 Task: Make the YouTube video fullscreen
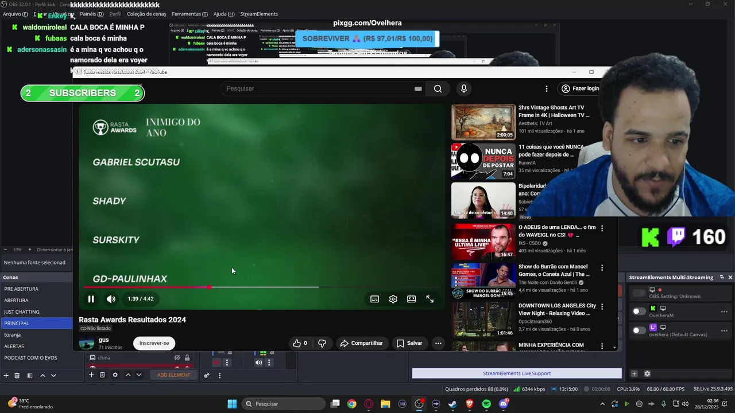pos(430,299)
